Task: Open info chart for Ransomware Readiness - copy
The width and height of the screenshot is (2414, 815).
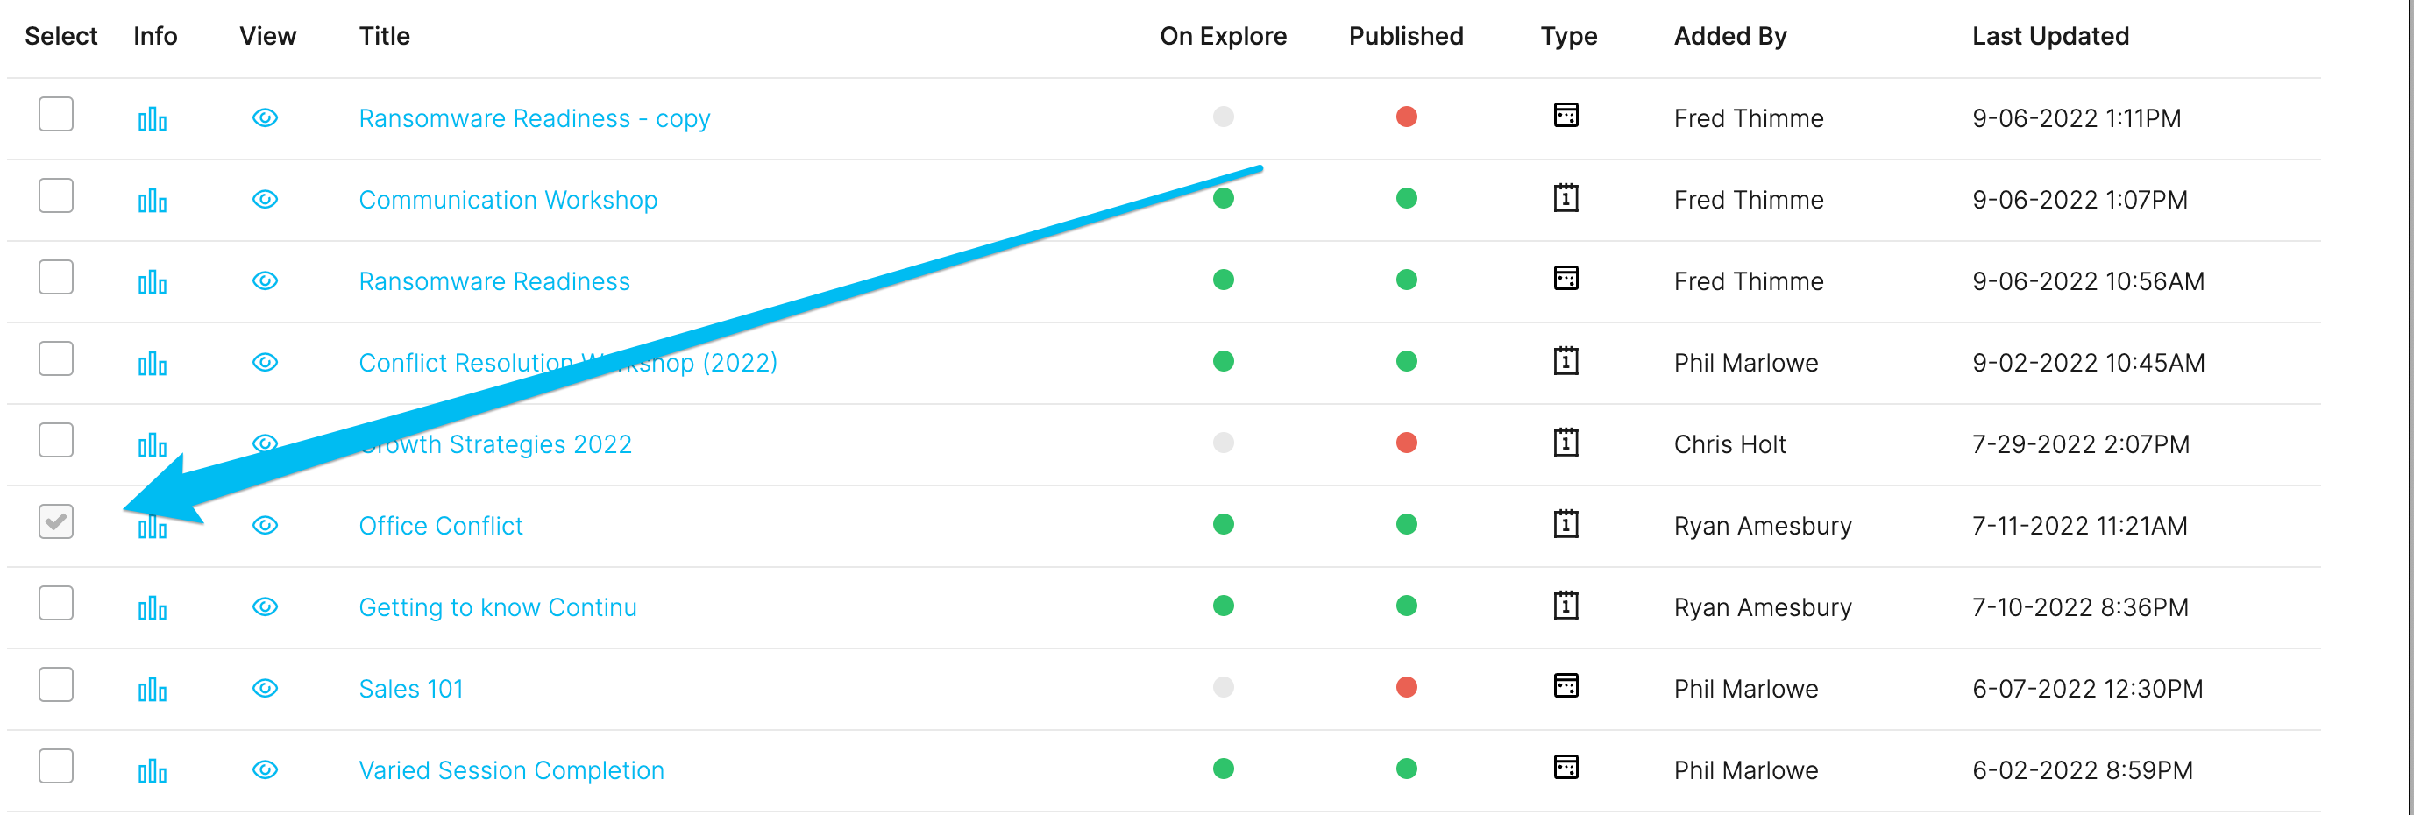Action: click(152, 119)
